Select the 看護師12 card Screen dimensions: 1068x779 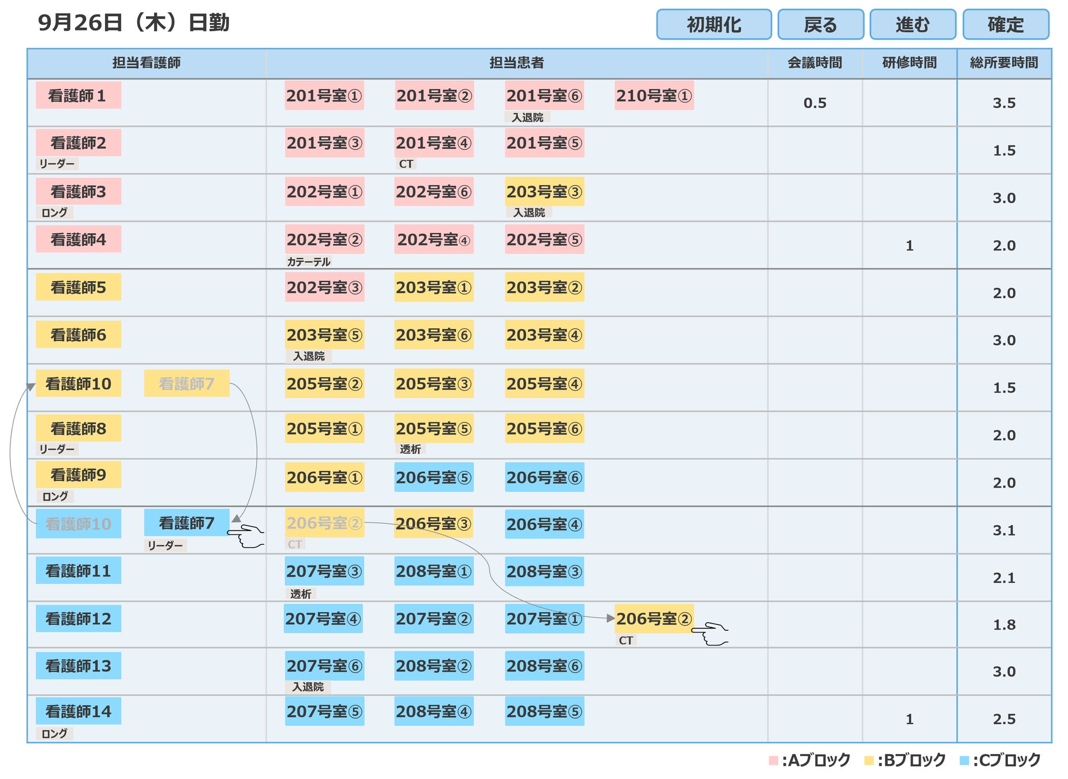(78, 618)
